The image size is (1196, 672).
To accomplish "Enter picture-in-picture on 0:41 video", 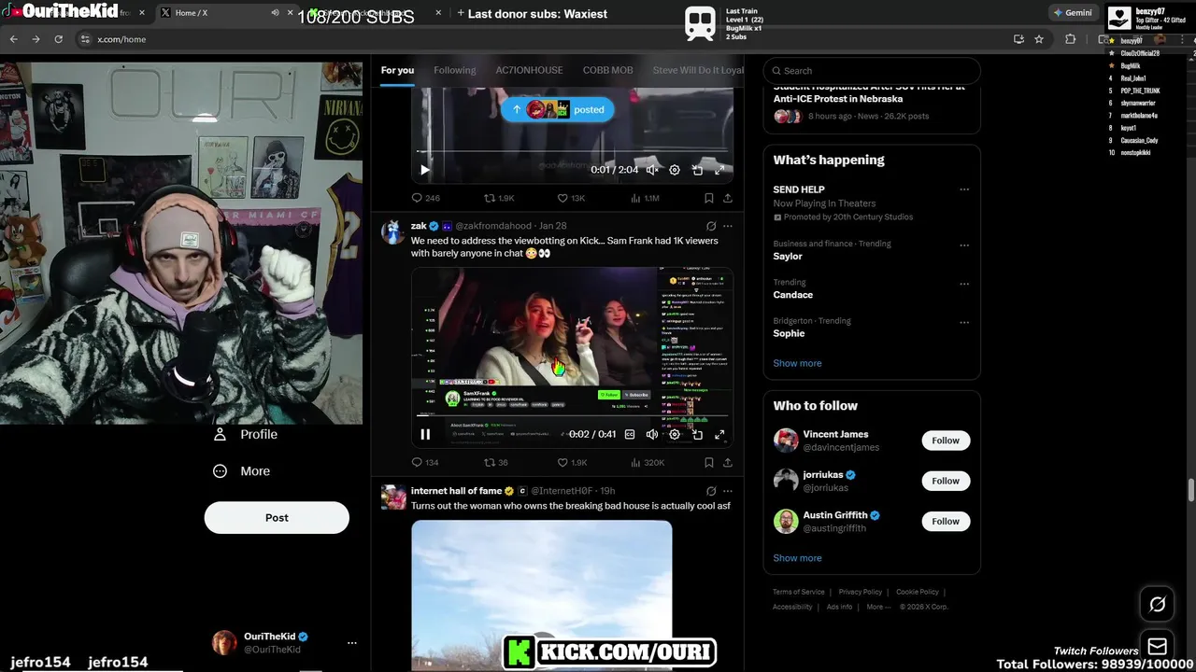I will tap(697, 434).
